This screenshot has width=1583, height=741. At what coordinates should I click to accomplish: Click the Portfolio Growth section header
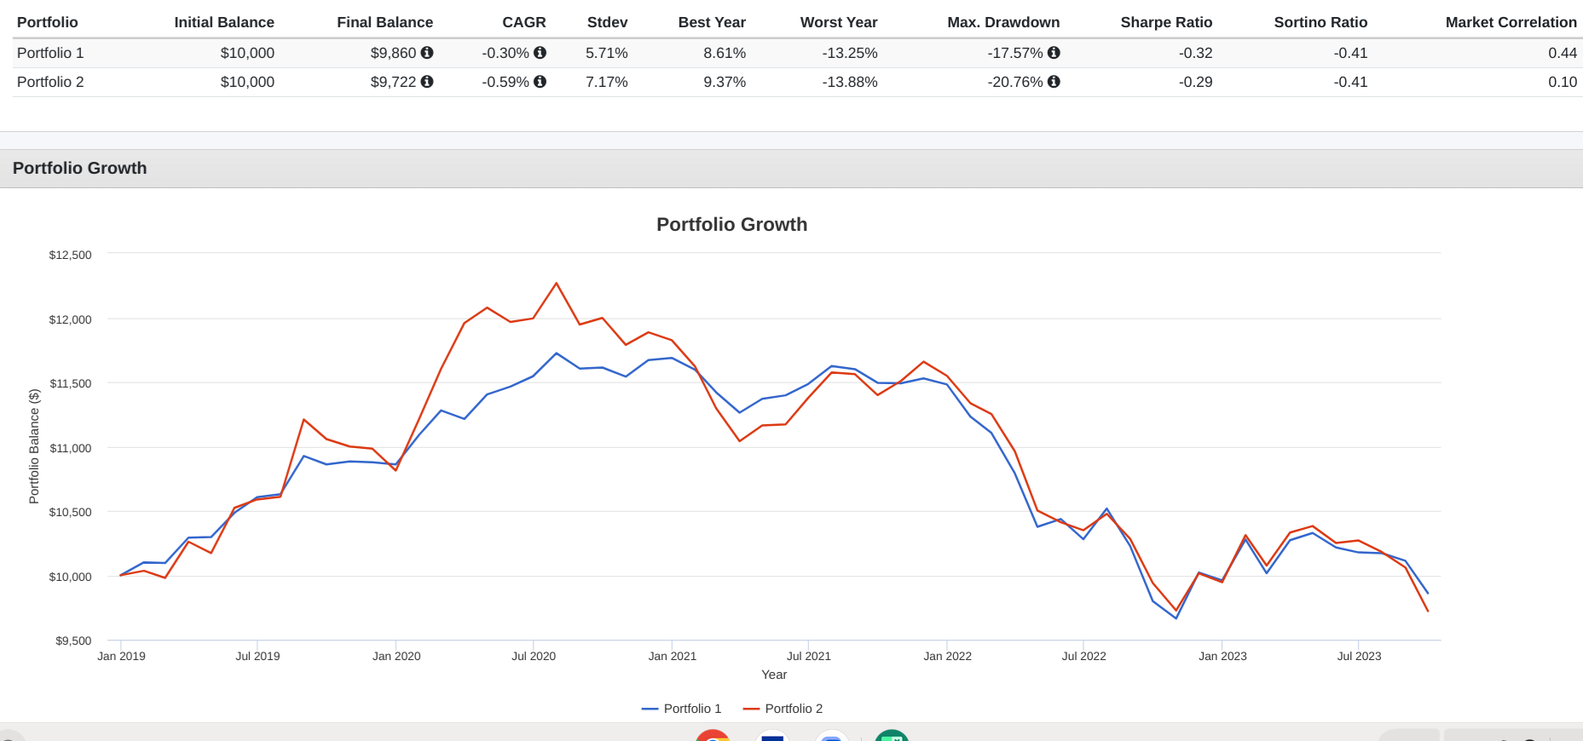click(79, 169)
